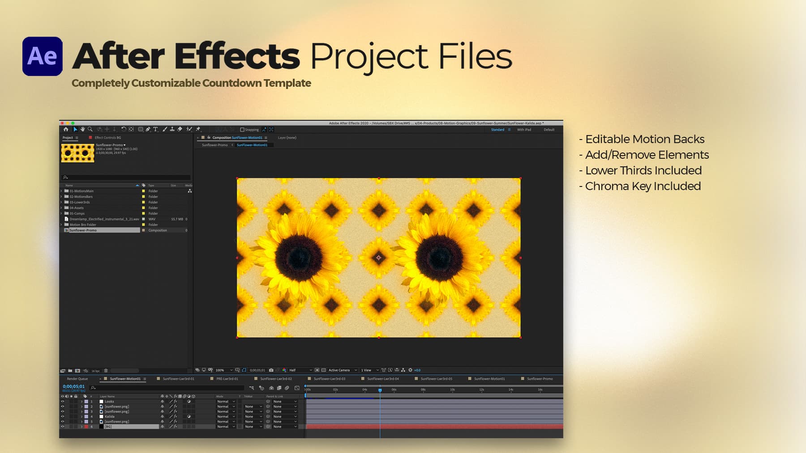Open the SunFlower-Lwr3rd-01 timeline tab

(178, 379)
